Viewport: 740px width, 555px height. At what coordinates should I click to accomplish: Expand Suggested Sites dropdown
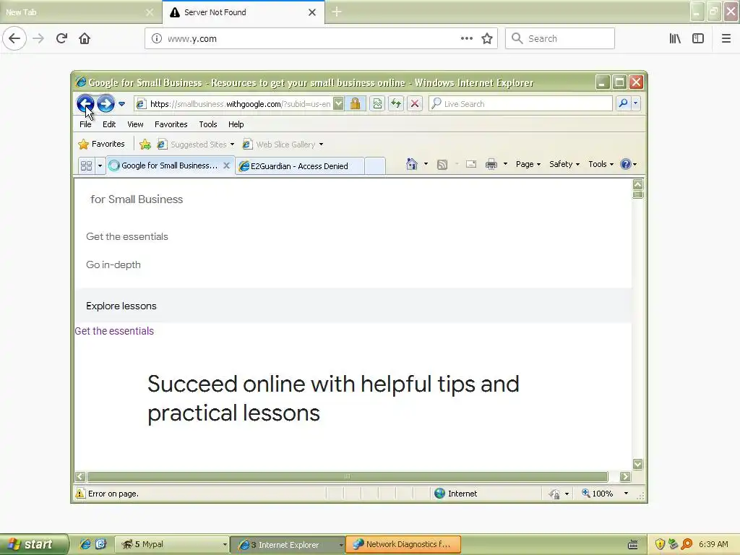(232, 145)
